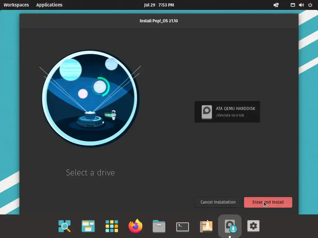Launch Firefox from the dock

point(135,226)
